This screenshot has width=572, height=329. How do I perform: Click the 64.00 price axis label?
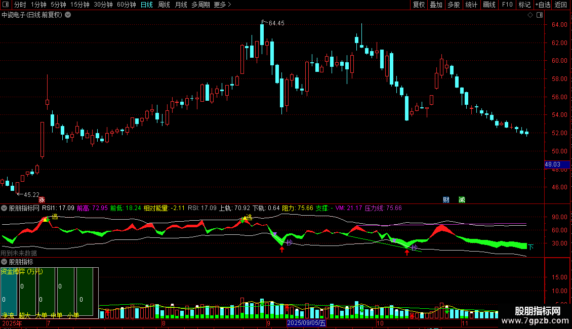point(559,25)
